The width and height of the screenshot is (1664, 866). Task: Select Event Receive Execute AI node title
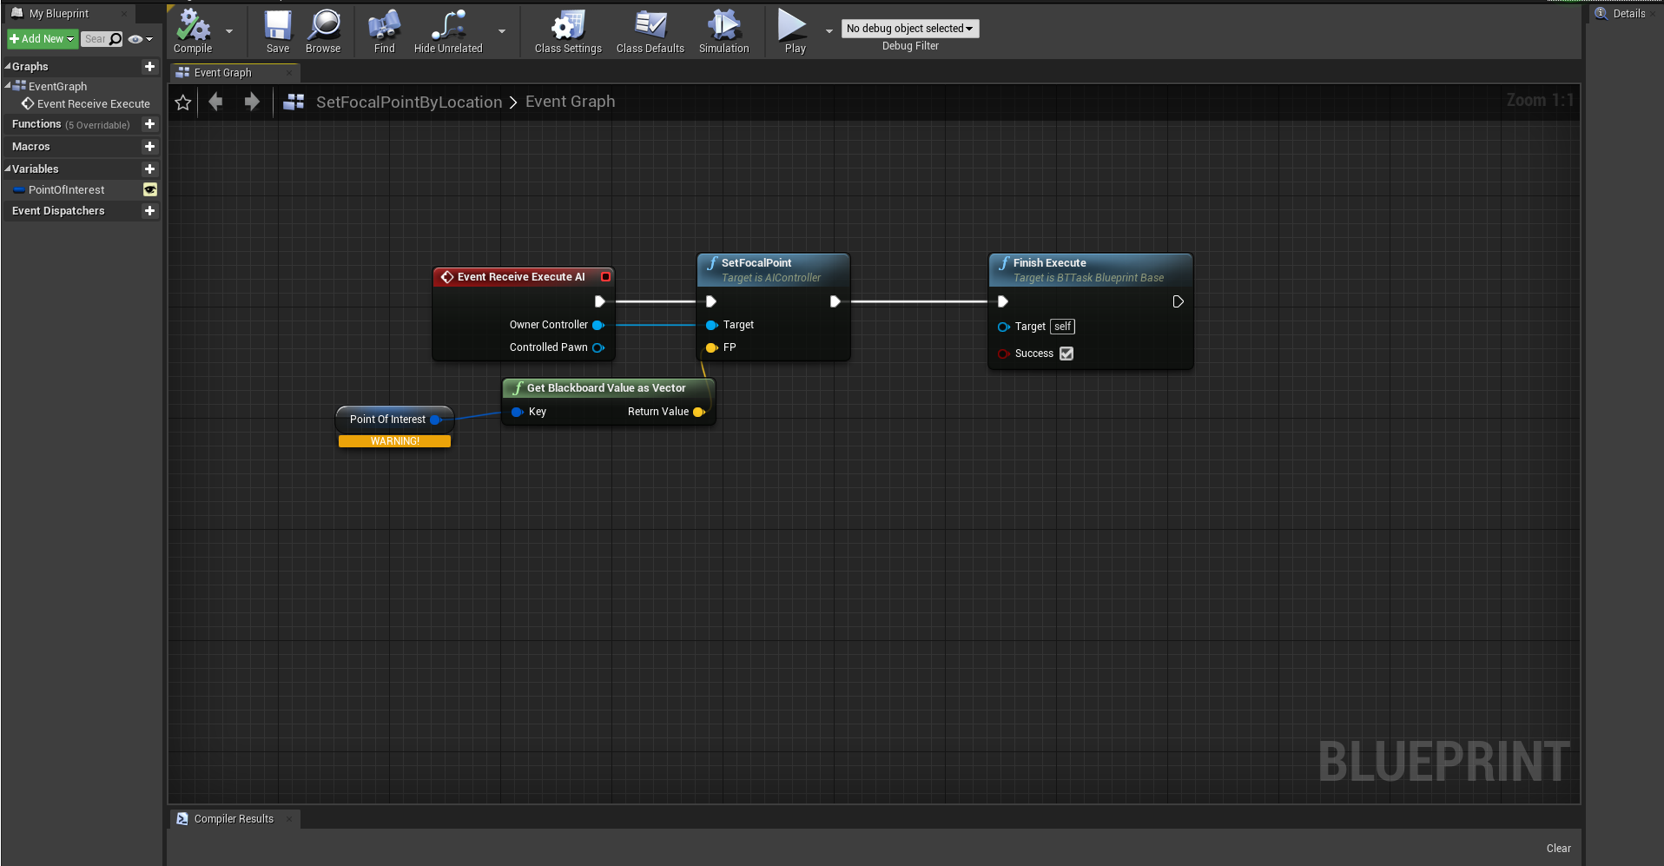[521, 277]
